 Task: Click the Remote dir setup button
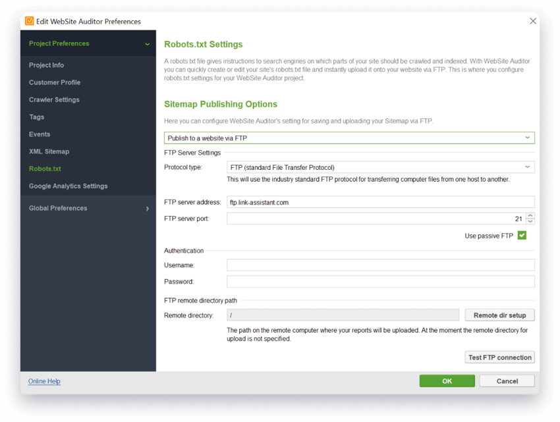coord(499,315)
